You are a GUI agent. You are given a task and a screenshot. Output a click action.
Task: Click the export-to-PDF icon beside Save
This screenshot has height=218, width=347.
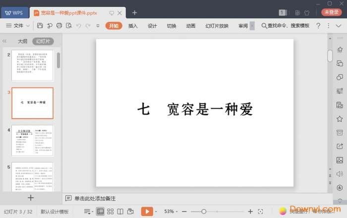[50, 26]
